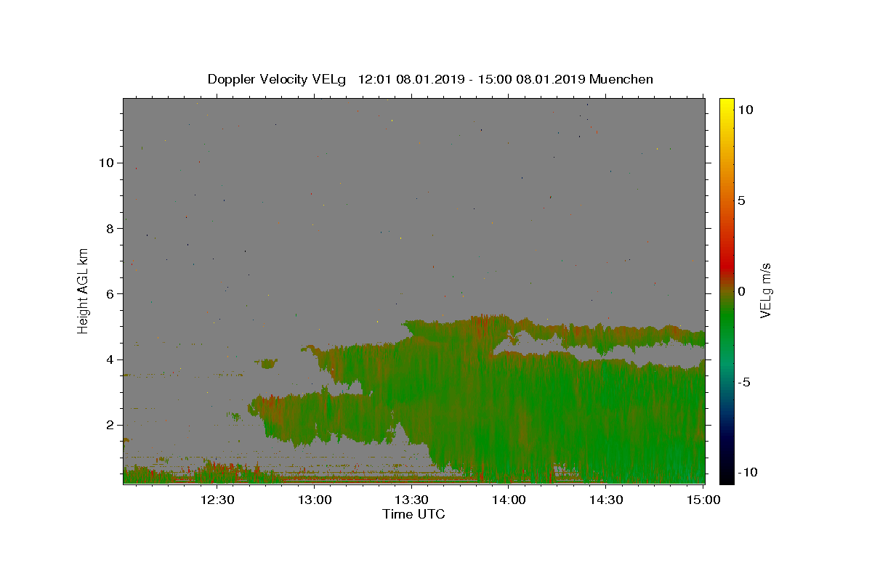Click the 13:30 time tick label
The image size is (872, 581).
pos(411,500)
